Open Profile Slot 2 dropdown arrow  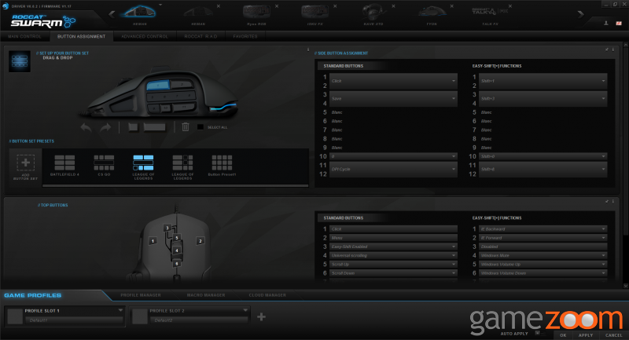point(245,310)
